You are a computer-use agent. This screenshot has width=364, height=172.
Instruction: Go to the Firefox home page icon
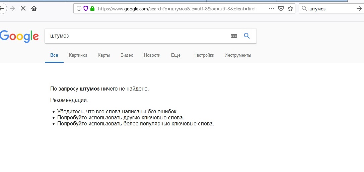tap(34, 9)
